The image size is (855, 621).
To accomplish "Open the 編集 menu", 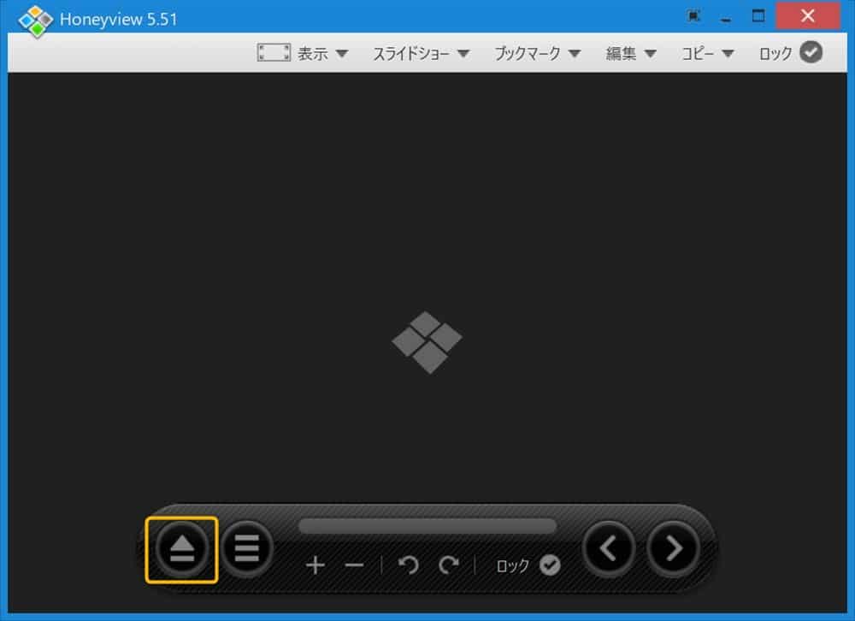I will (631, 53).
